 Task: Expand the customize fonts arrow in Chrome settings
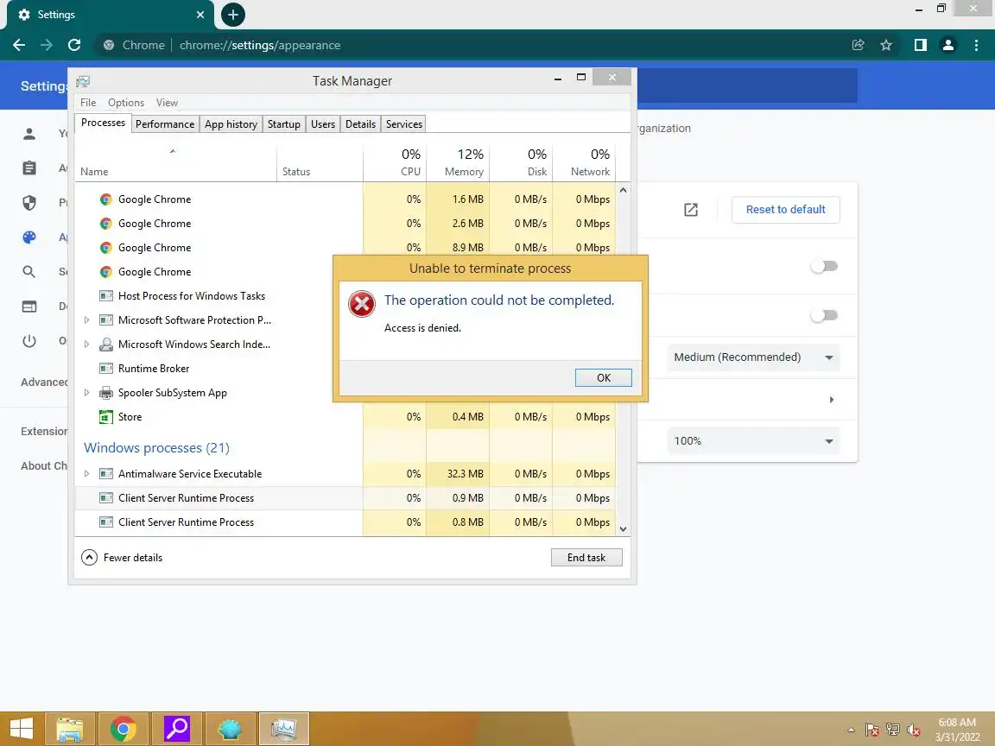831,400
